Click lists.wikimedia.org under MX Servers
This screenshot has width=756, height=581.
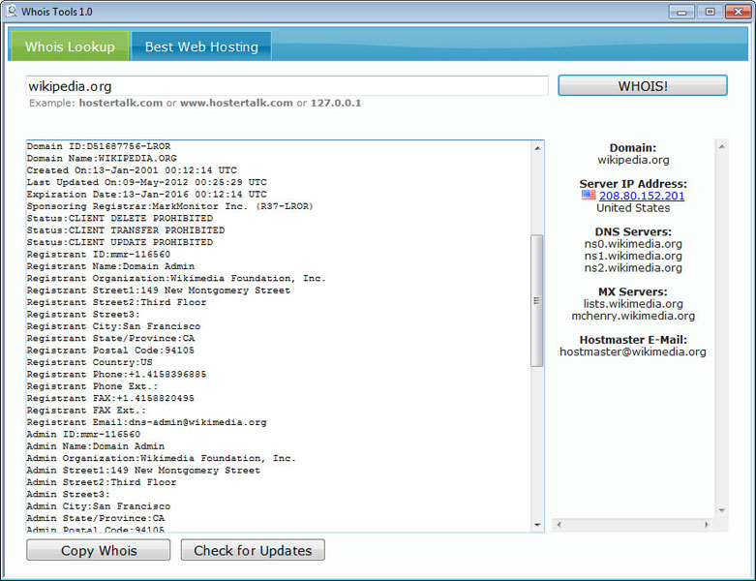(633, 304)
